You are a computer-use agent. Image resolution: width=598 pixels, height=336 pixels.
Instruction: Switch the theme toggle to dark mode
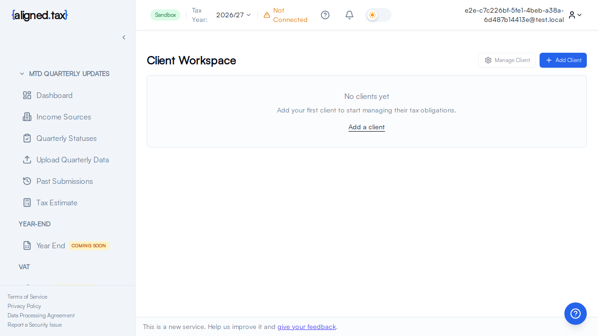point(378,15)
